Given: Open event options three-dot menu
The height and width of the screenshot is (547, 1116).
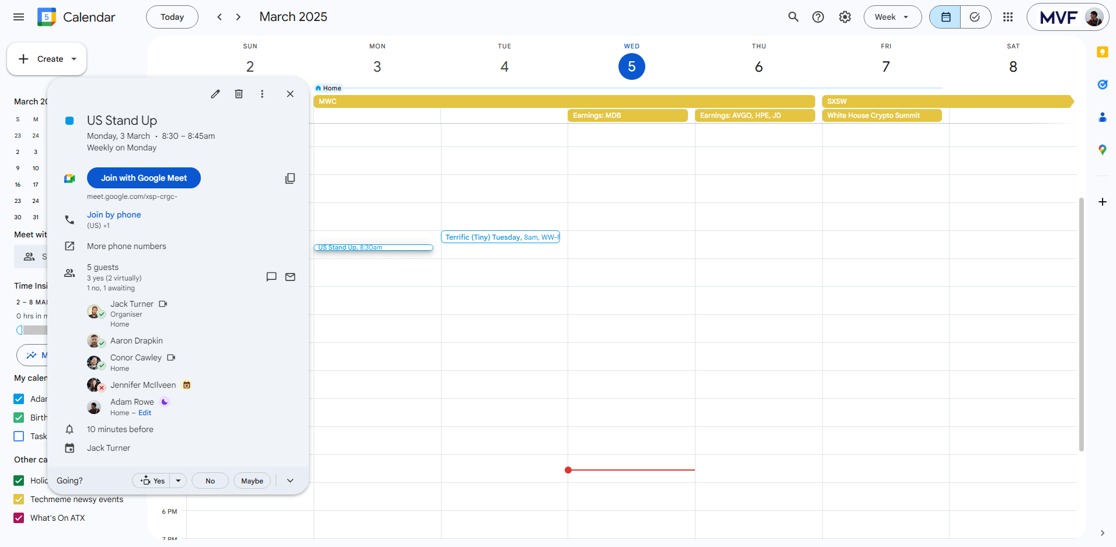Looking at the screenshot, I should [x=262, y=94].
